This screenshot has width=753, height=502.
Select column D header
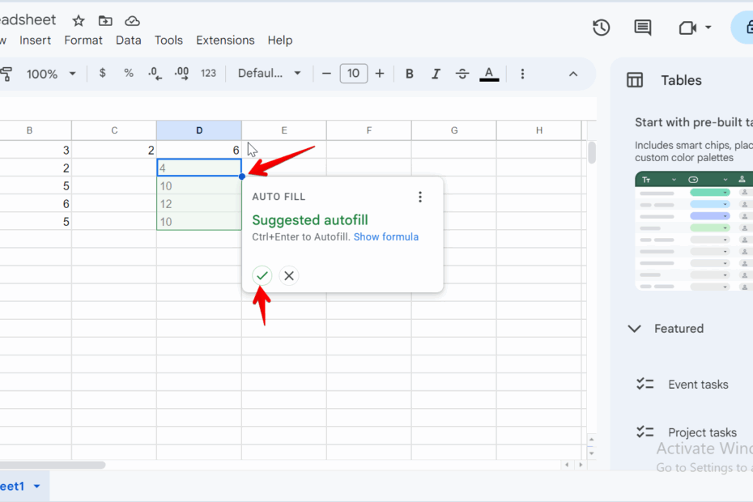click(x=199, y=130)
